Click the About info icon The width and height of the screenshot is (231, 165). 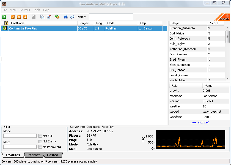click(x=72, y=17)
